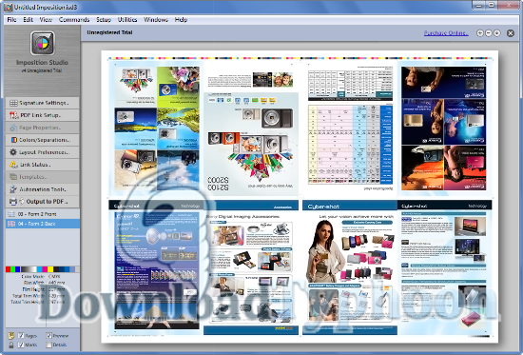
Task: Open the View menu
Action: [x=46, y=20]
